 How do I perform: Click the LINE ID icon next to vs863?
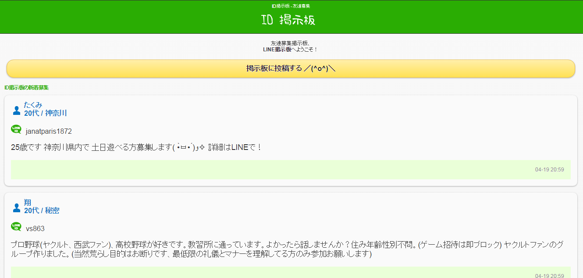16,227
